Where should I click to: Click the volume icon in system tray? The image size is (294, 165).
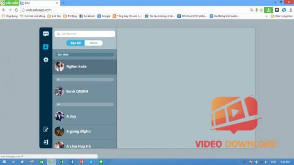[x=266, y=162]
